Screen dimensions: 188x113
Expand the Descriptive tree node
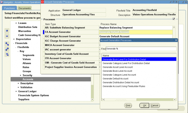pyautogui.click(x=18, y=83)
